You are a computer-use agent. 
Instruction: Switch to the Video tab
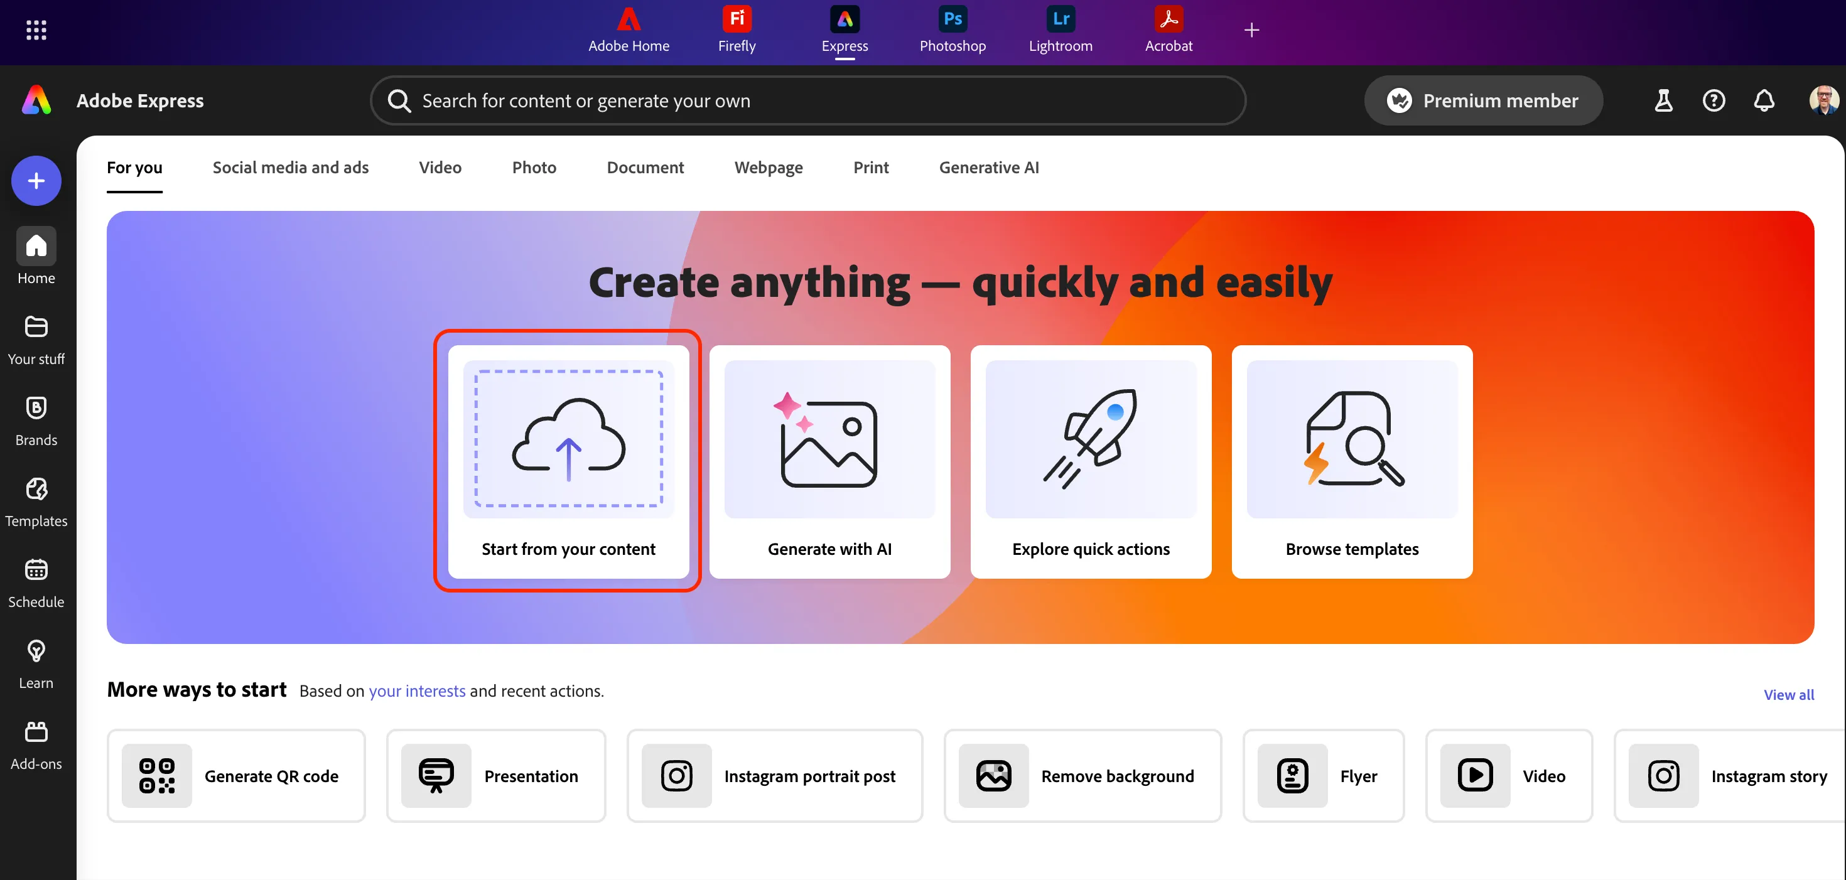point(440,168)
